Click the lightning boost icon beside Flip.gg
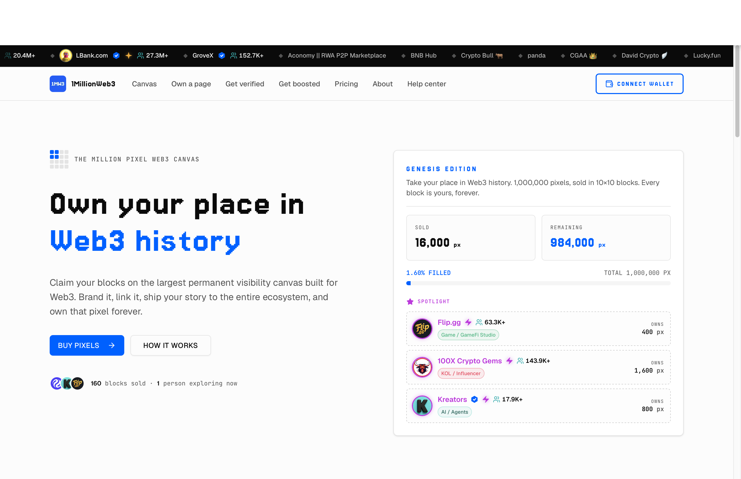The image size is (741, 479). point(468,322)
